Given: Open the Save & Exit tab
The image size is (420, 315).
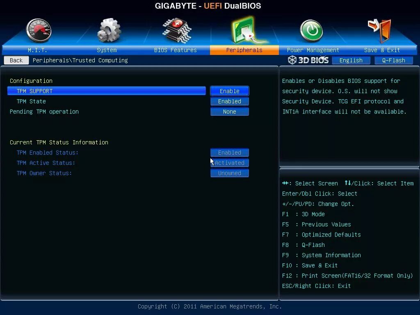Looking at the screenshot, I should point(382,50).
